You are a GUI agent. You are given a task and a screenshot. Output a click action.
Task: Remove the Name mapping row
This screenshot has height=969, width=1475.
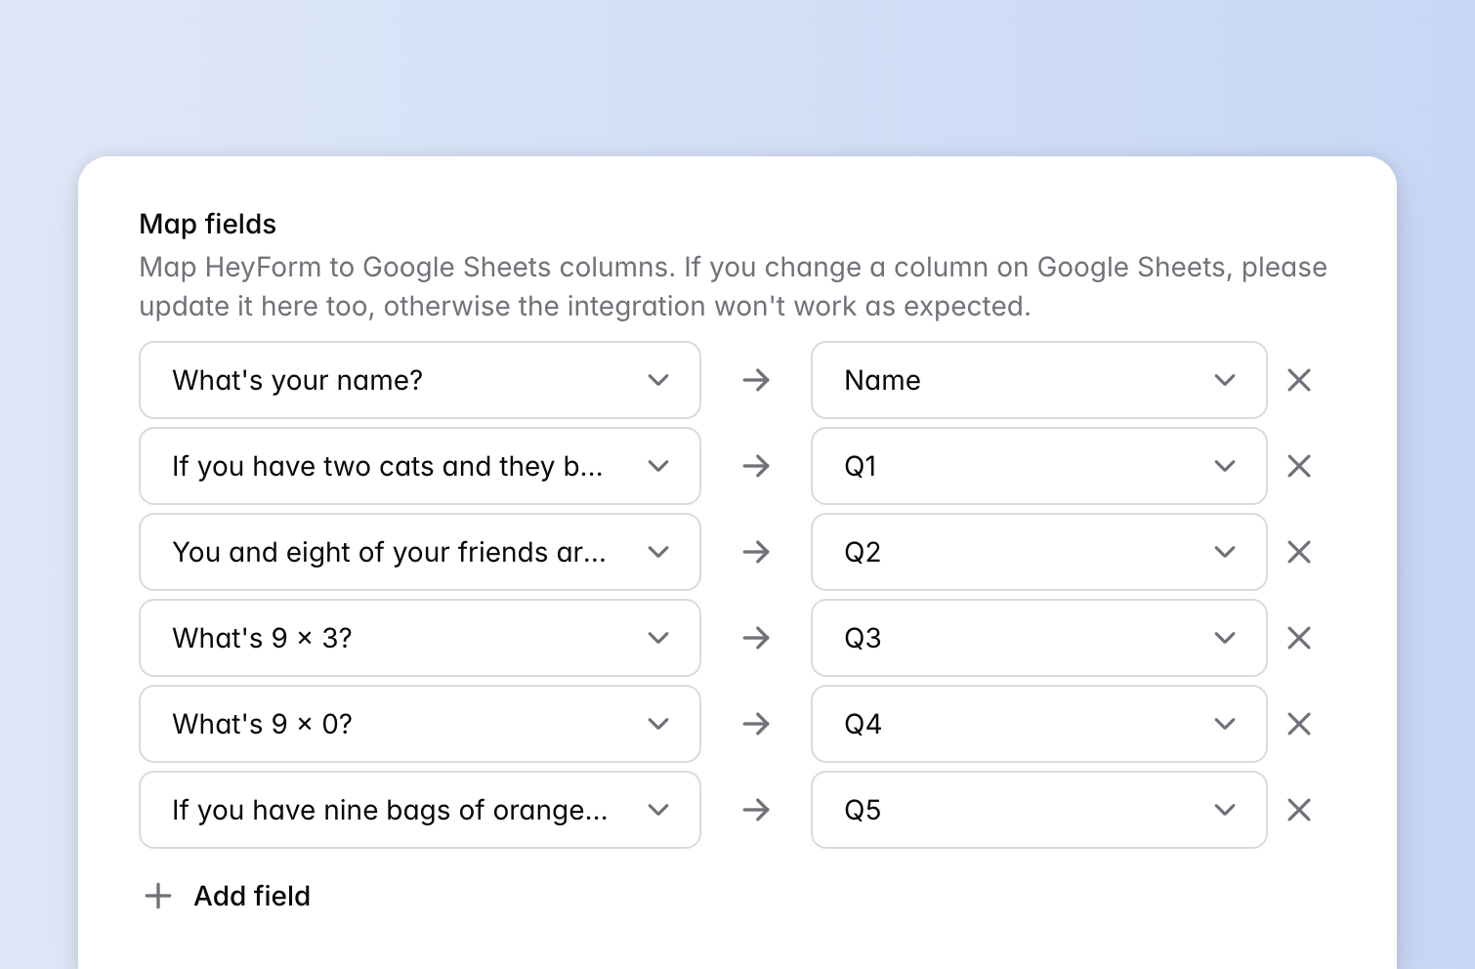pyautogui.click(x=1299, y=380)
